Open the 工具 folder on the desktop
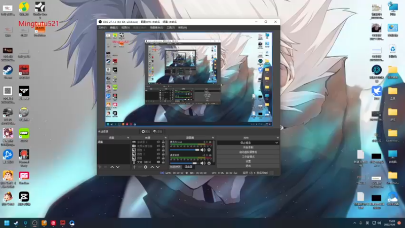This screenshot has width=405, height=228. pos(393,93)
